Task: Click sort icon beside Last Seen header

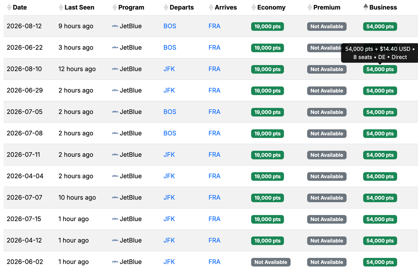Action: pyautogui.click(x=61, y=7)
